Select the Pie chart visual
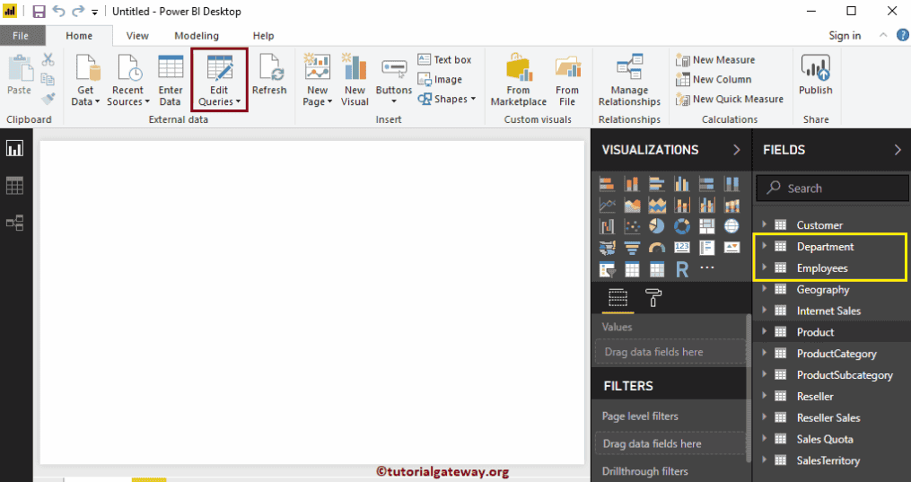Viewport: 911px width, 482px height. 657,226
